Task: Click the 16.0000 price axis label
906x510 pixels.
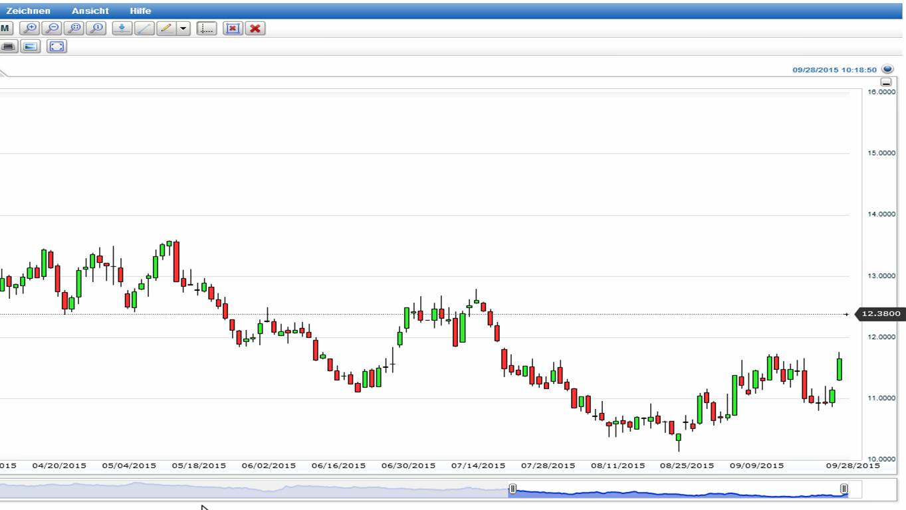Action: tap(881, 92)
